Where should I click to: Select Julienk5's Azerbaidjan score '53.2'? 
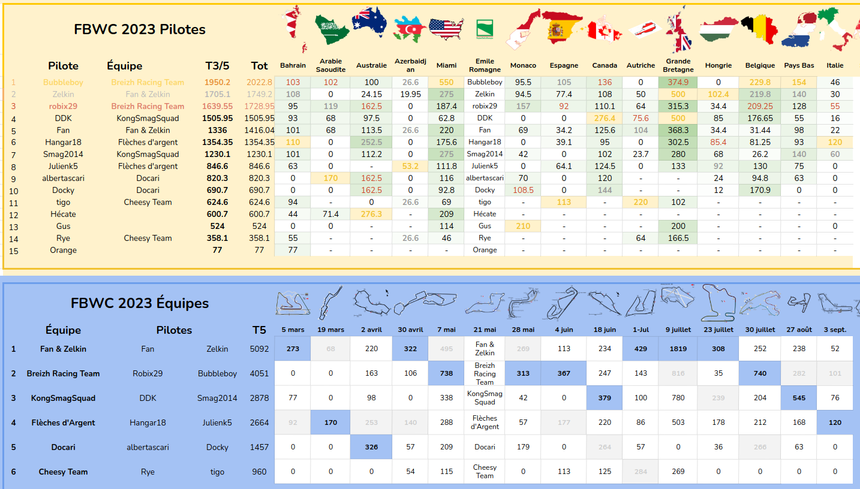click(x=410, y=166)
